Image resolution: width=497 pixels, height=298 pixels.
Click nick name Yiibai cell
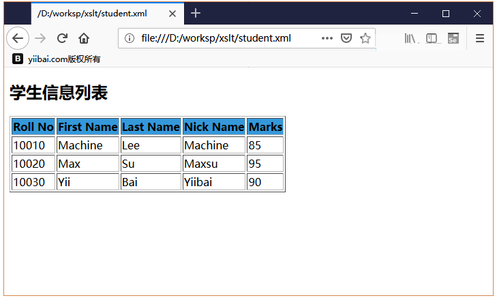214,182
